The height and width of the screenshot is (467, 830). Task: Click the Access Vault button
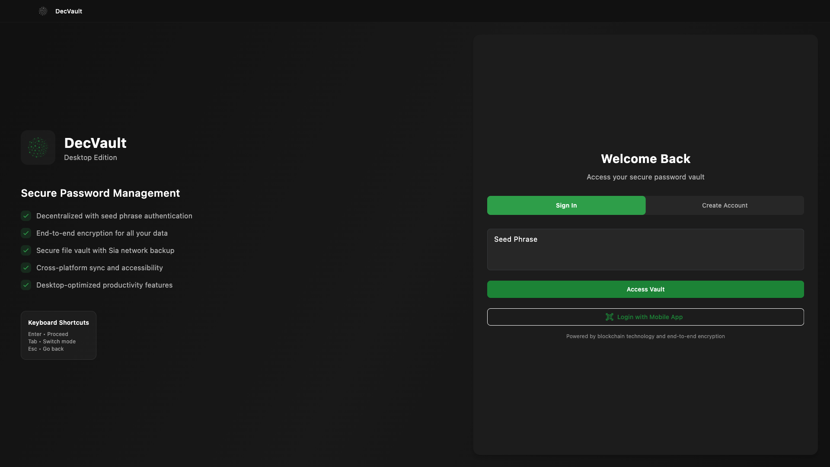tap(645, 289)
